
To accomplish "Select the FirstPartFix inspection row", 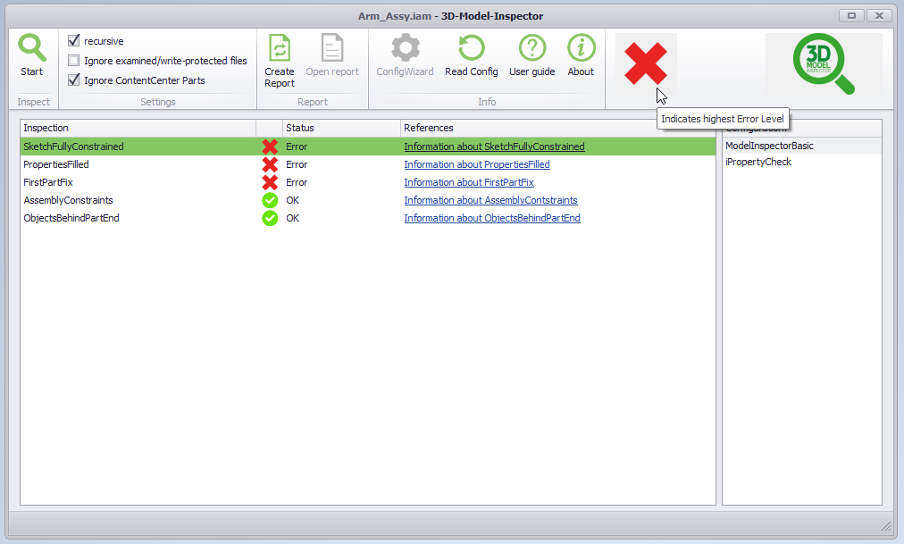I will 368,182.
